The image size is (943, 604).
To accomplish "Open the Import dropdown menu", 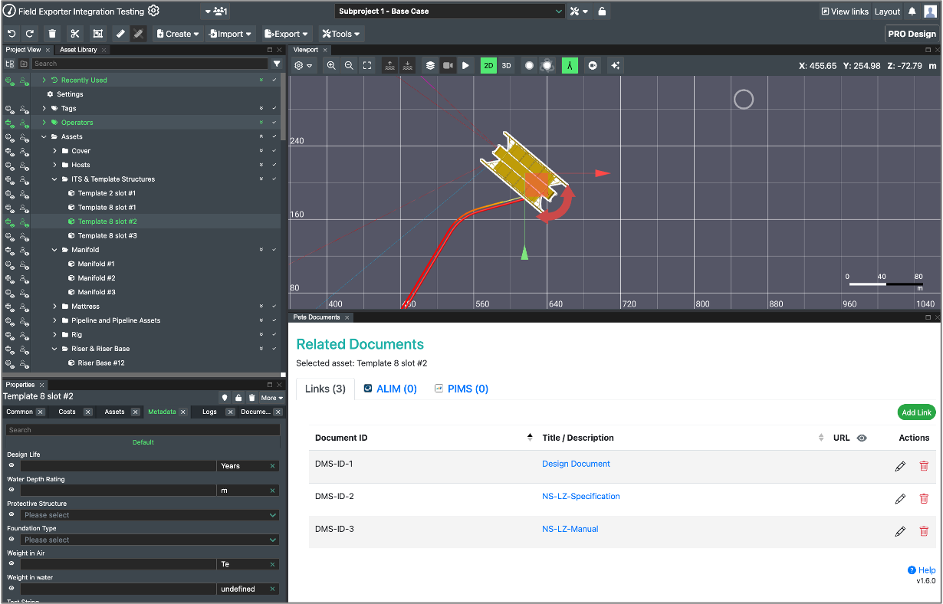I will 230,34.
